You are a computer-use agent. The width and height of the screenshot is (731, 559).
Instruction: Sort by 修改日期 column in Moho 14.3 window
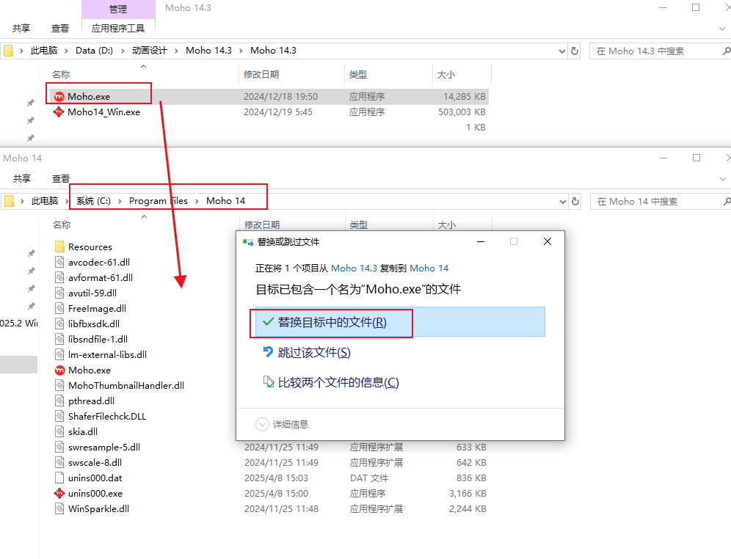point(261,75)
